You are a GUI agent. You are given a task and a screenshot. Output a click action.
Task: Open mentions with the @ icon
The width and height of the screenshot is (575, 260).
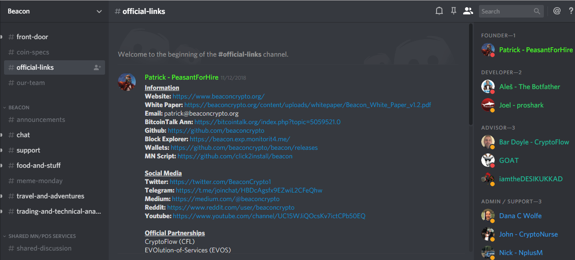tap(557, 11)
